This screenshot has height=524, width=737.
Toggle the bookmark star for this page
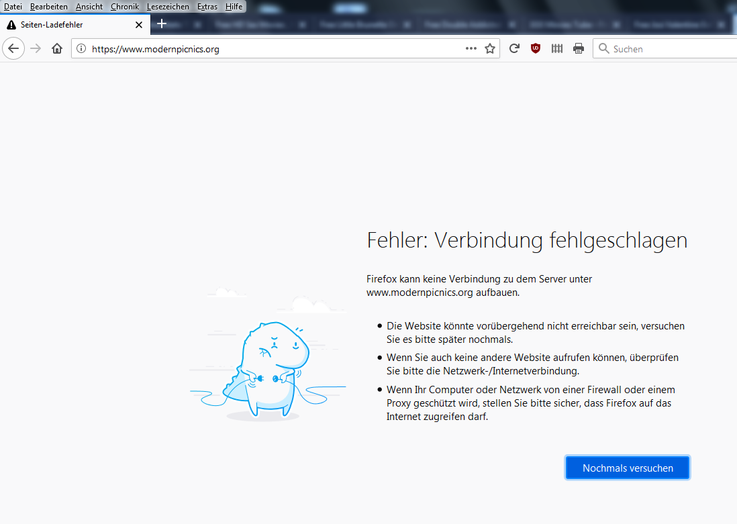pyautogui.click(x=489, y=48)
